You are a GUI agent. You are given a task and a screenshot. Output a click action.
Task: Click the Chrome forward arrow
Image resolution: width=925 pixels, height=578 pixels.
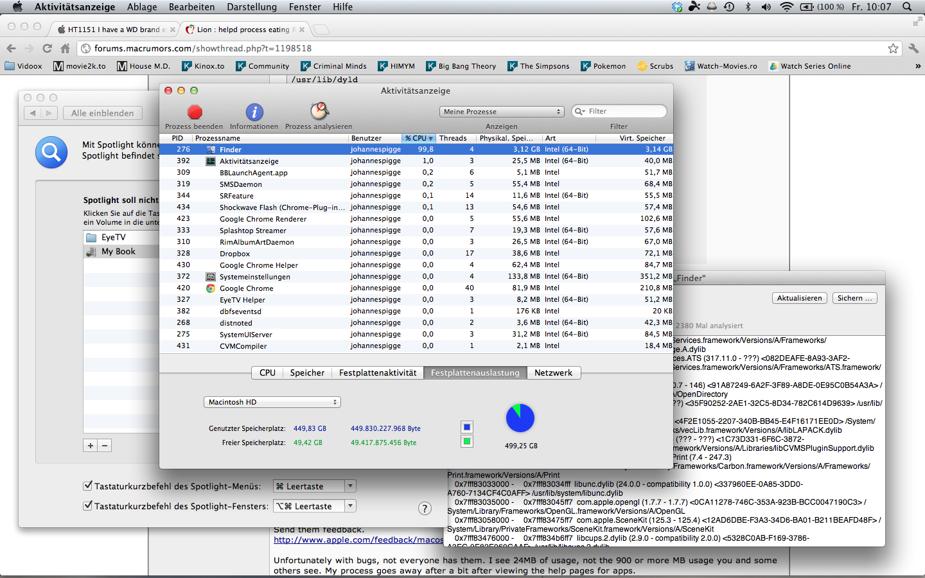tap(29, 48)
